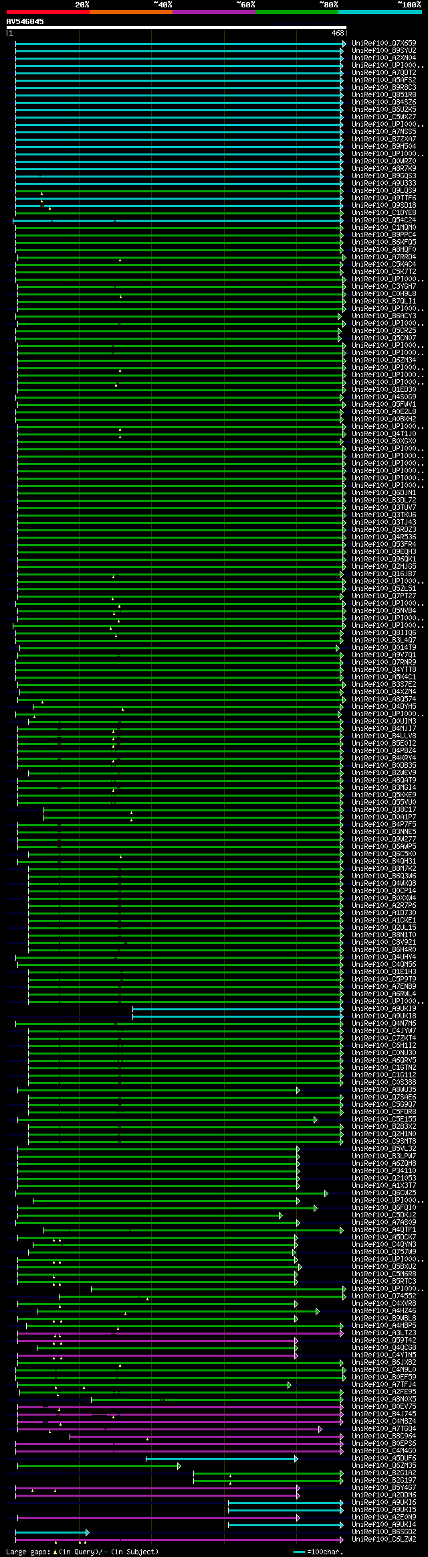This screenshot has height=1557, width=428.
Task: Select label UniRef100_B6ACY3
Action: click(384, 316)
